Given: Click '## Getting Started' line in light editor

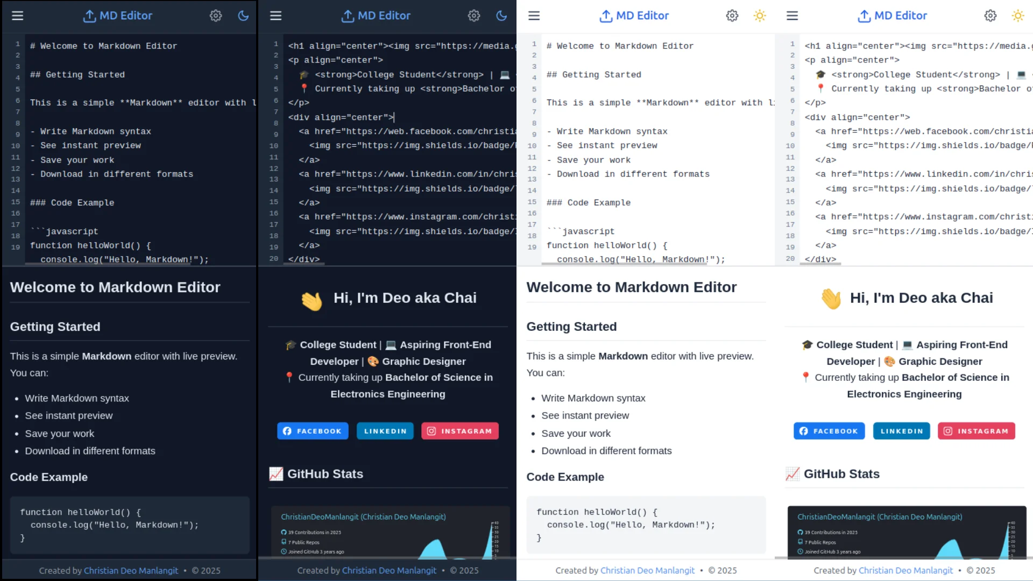Looking at the screenshot, I should tap(594, 75).
